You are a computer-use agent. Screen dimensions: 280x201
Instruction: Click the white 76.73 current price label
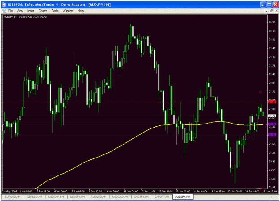click(272, 116)
